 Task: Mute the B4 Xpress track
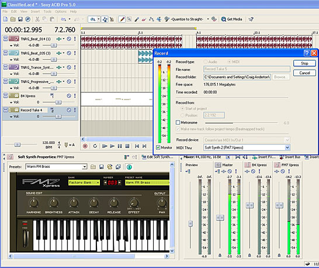pyautogui.click(x=69, y=95)
